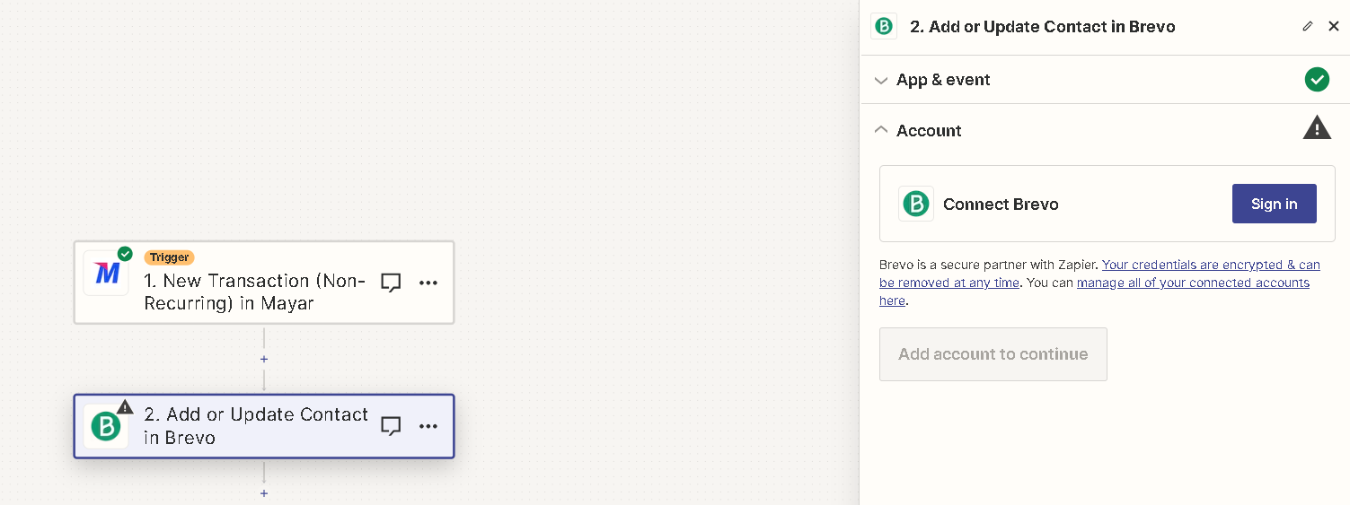1350x505 pixels.
Task: Open comment on the Mayar trigger step
Action: coord(391,283)
